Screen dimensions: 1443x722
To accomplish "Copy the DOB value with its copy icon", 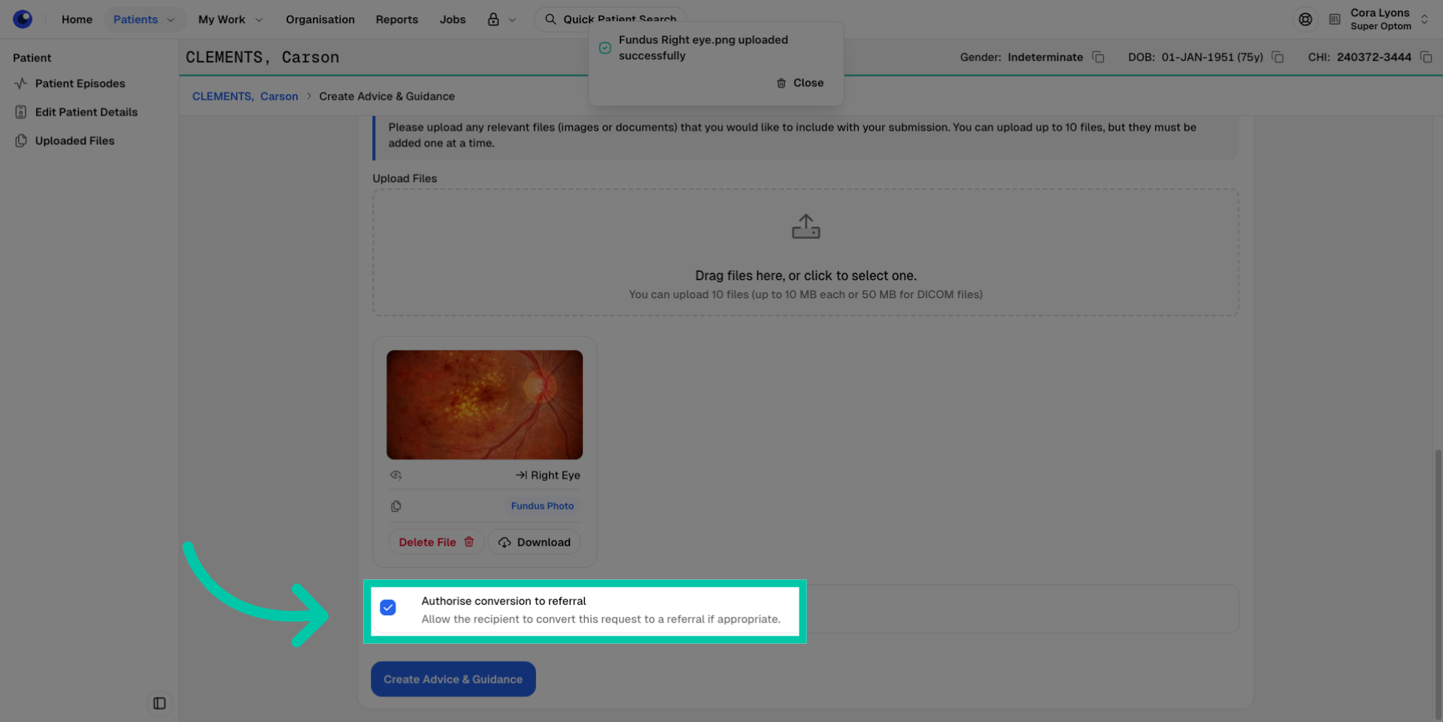I will [1278, 57].
